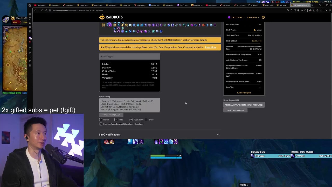Viewport: 332px width, 187px height.
Task: Switch to the Larias' Raid tab
Action: [x=155, y=5]
